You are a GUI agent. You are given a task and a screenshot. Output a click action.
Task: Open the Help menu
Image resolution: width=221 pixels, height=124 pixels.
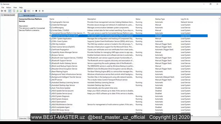(21, 8)
